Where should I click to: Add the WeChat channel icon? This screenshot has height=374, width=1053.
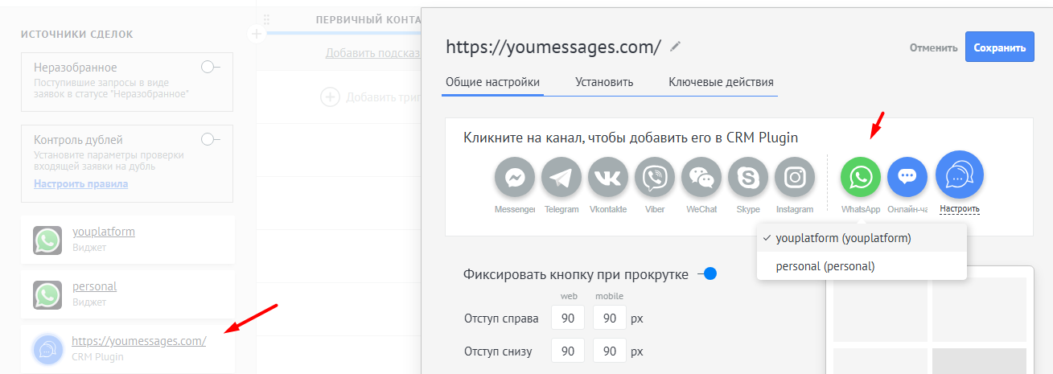coord(701,177)
